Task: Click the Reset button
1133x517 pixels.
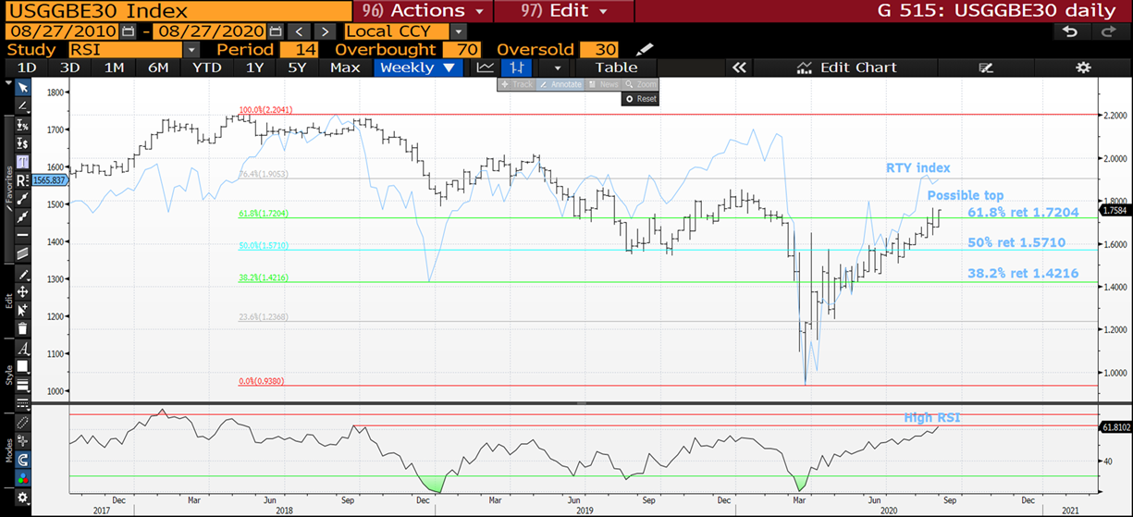Action: pyautogui.click(x=641, y=98)
